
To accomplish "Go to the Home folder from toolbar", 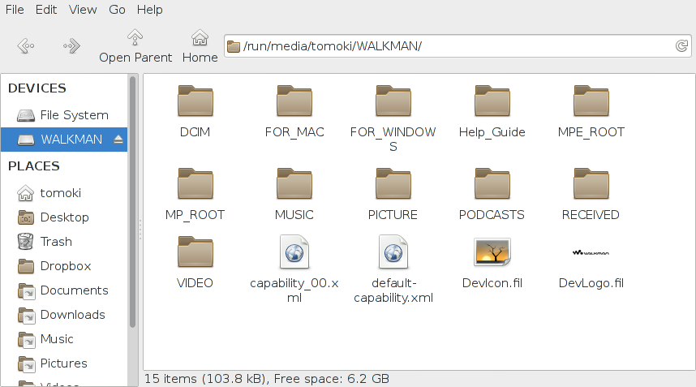I will coord(200,46).
